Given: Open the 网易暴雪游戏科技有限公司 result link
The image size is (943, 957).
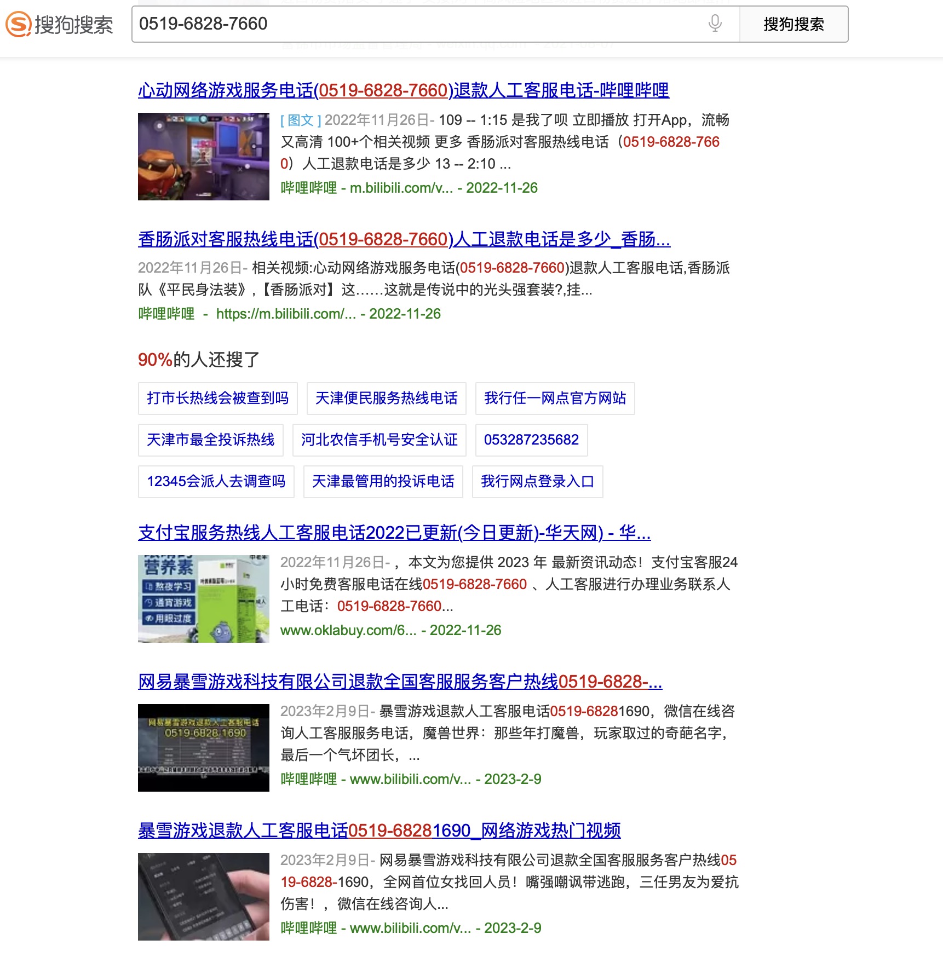Looking at the screenshot, I should (399, 682).
